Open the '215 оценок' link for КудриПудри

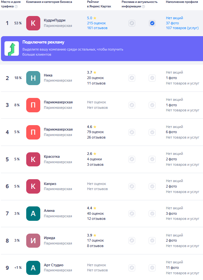point(96,23)
